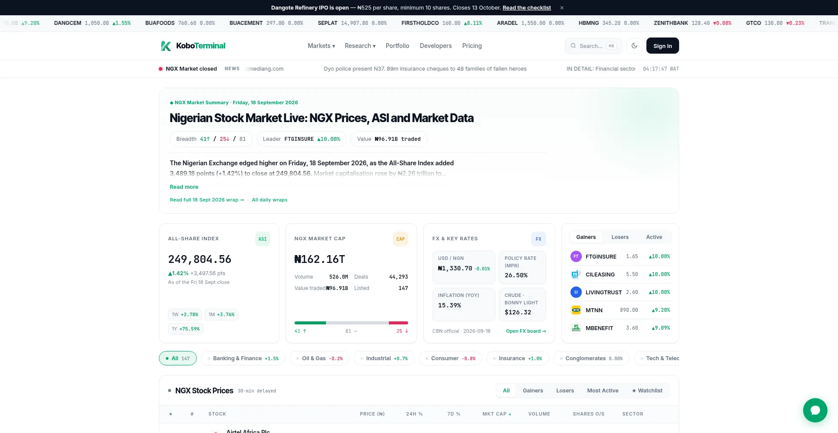This screenshot has width=838, height=433.
Task: Select Losers tab in NGX Stock Prices
Action: pyautogui.click(x=565, y=391)
